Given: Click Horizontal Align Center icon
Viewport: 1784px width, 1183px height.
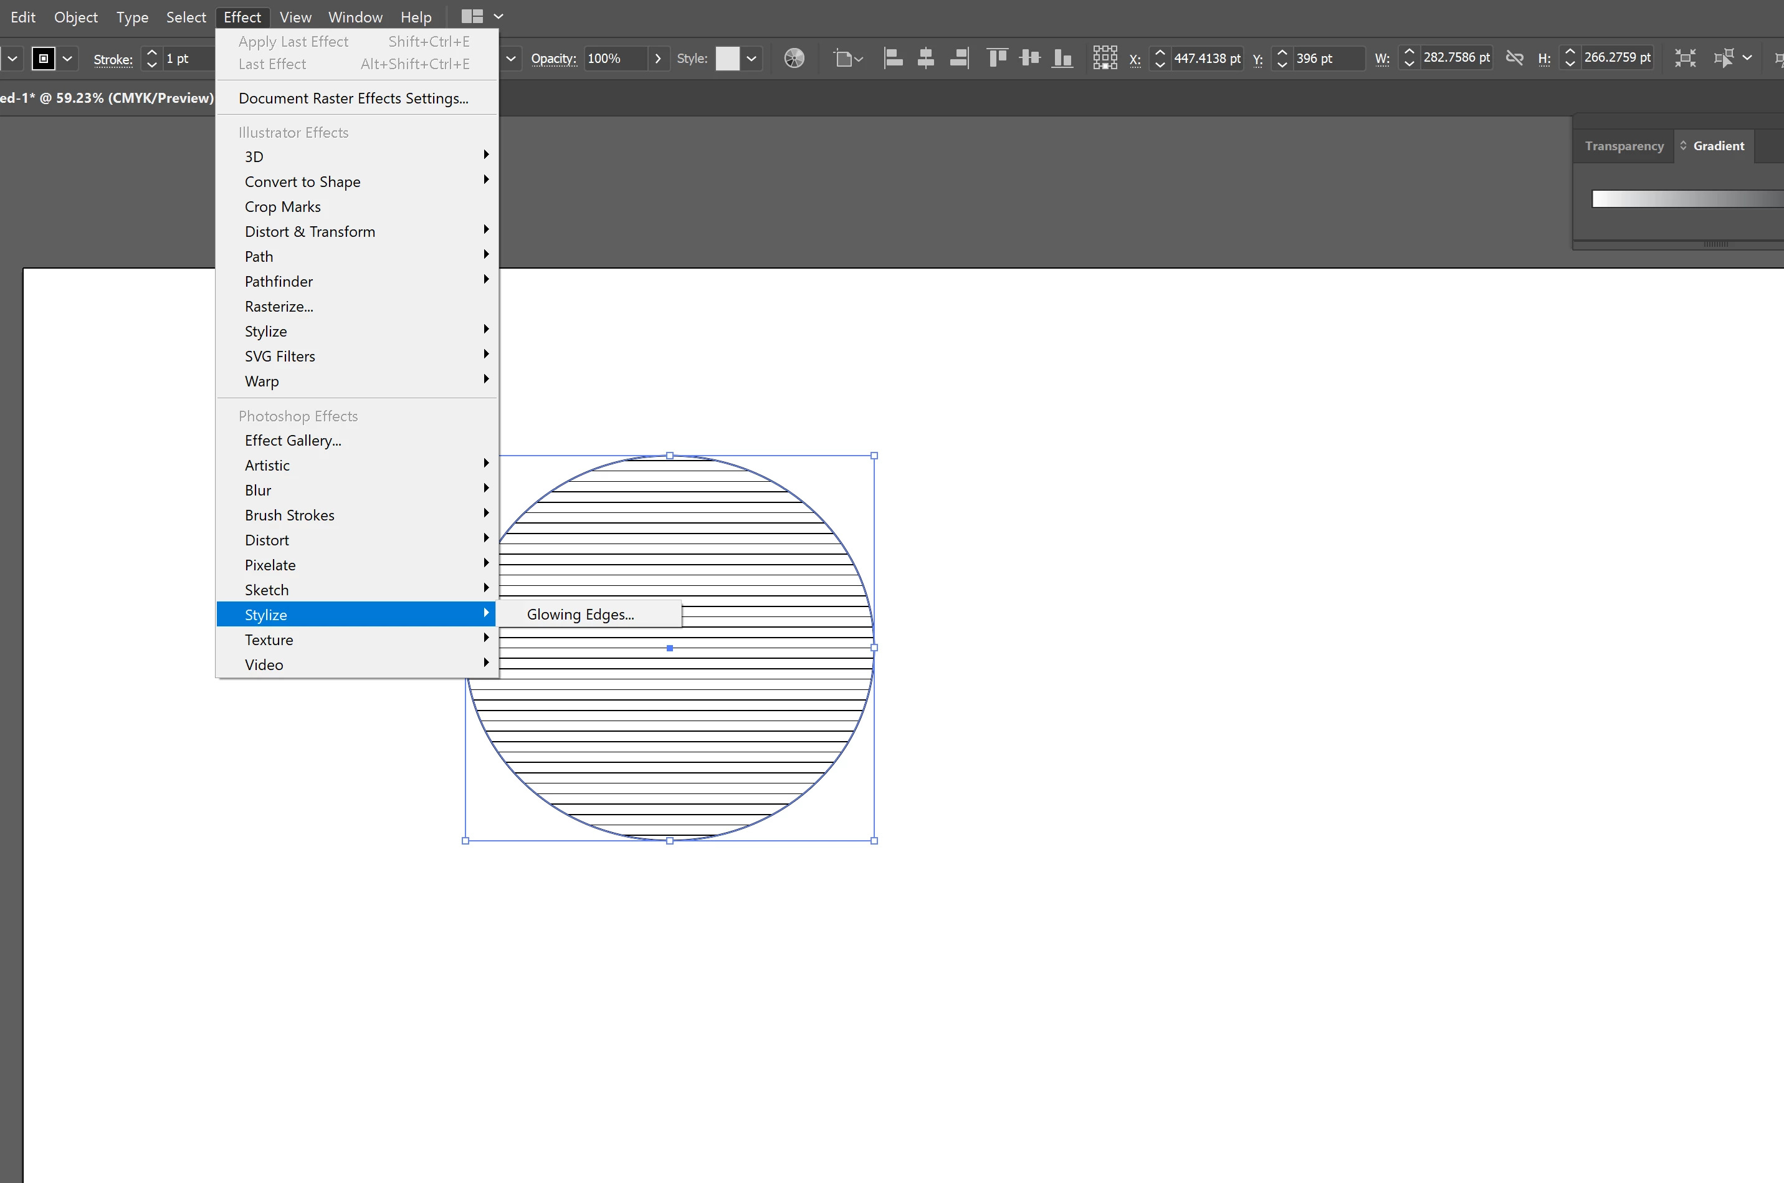Looking at the screenshot, I should [925, 58].
